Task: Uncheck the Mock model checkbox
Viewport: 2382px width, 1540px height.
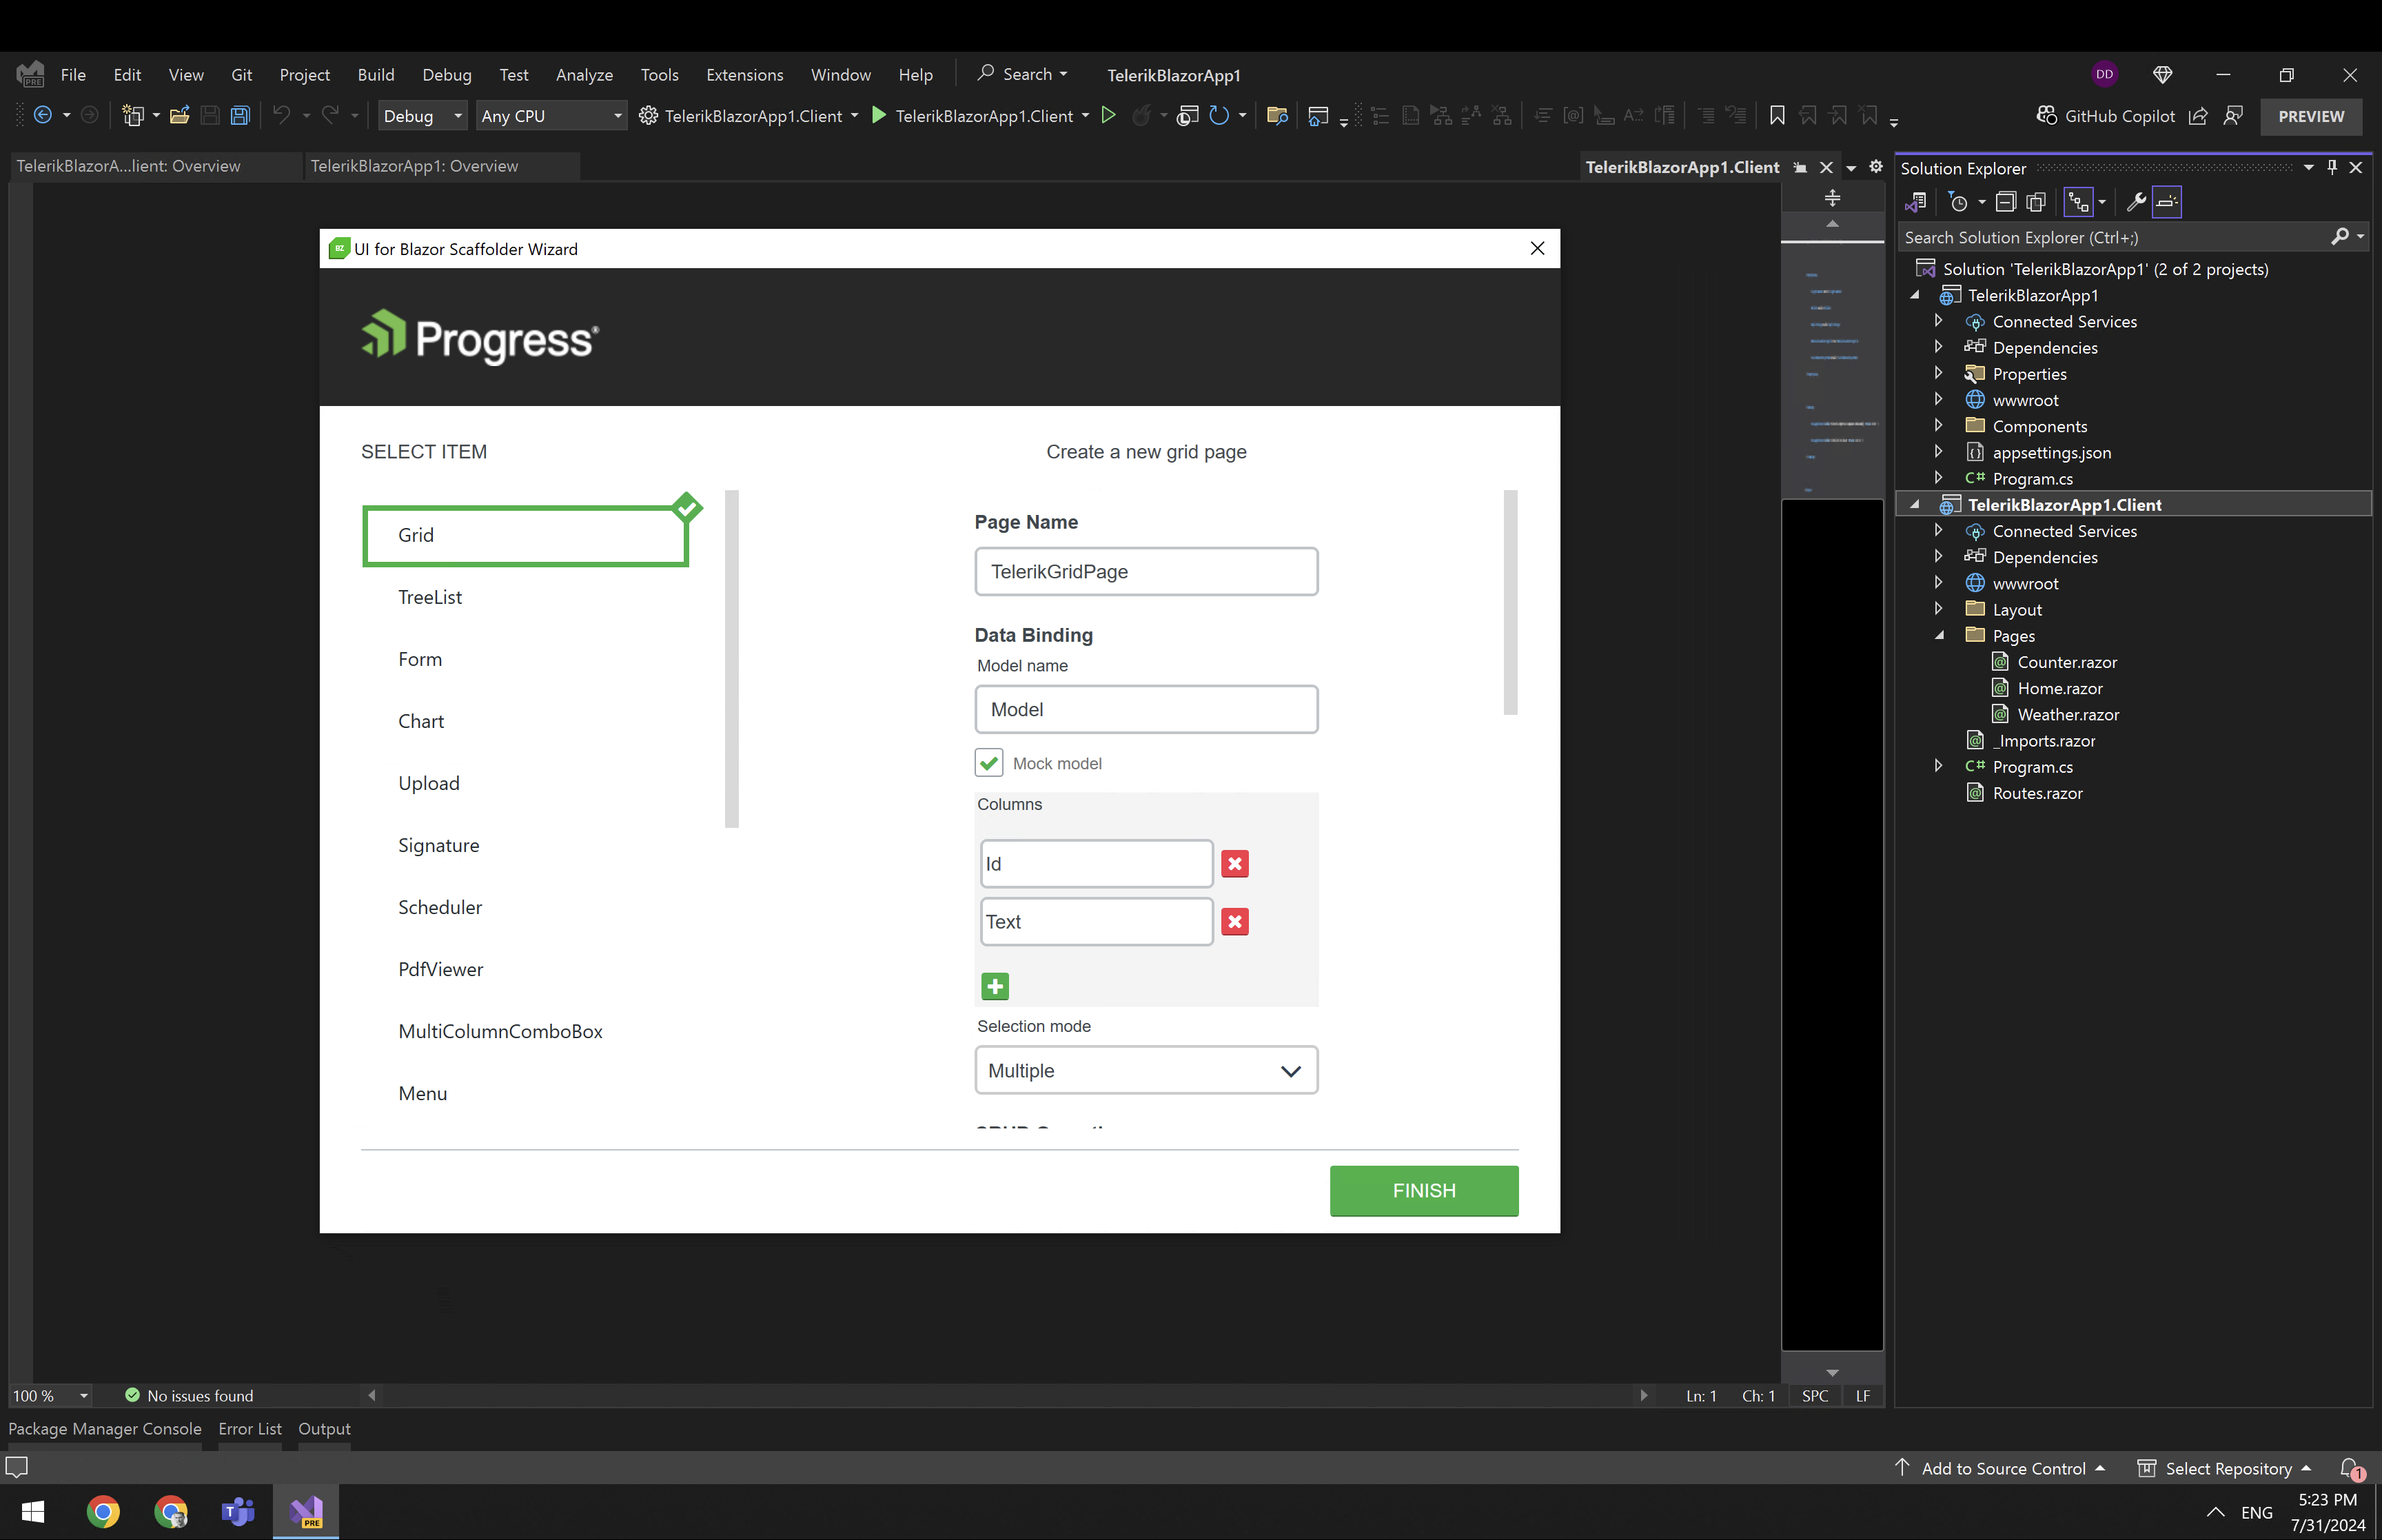Action: [988, 763]
